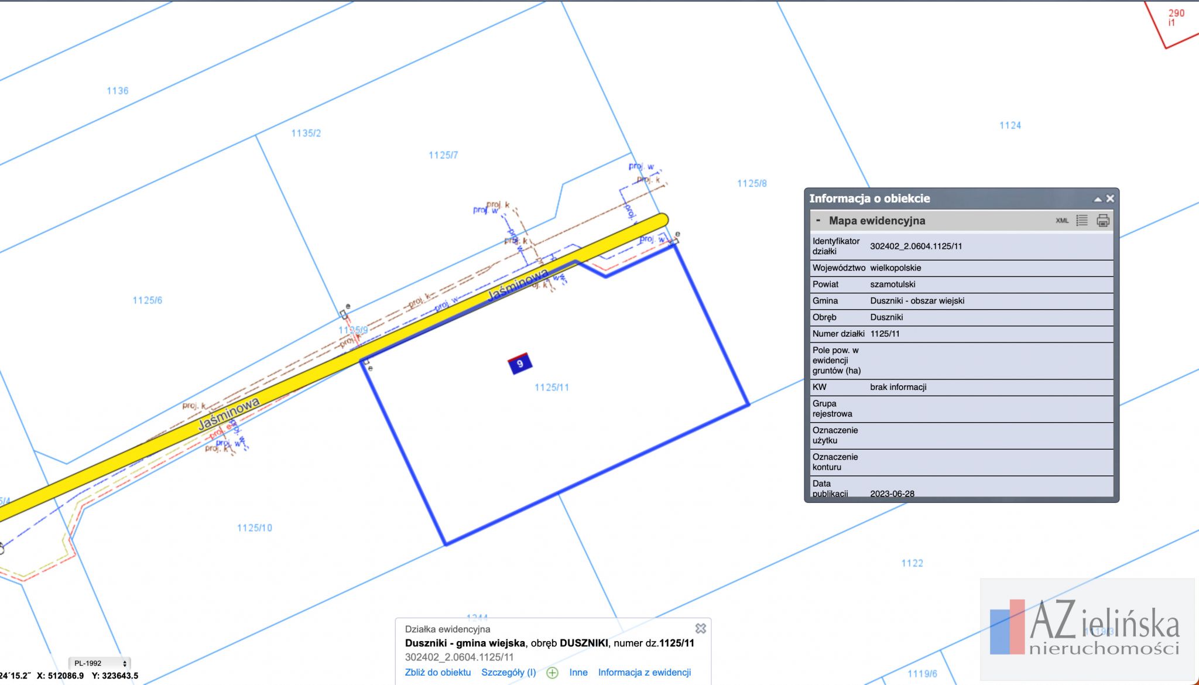Open the Szczegóły (I) link
The image size is (1199, 685).
pos(508,672)
